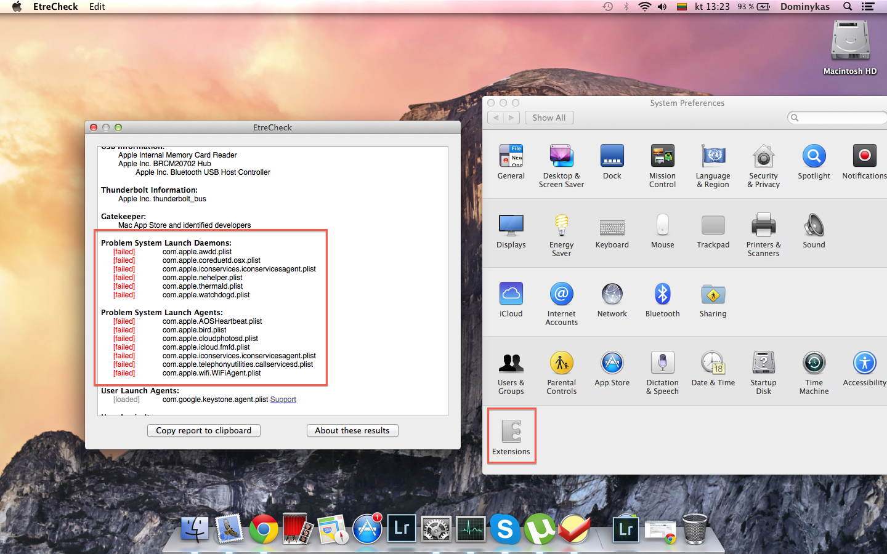This screenshot has height=554, width=887.
Task: Open Internet Accounts preferences
Action: coord(561,304)
